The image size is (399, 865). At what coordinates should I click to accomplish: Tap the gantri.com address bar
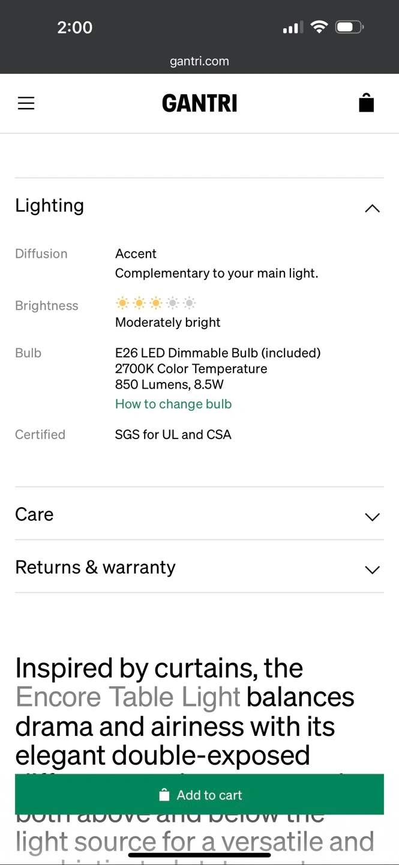click(x=199, y=61)
